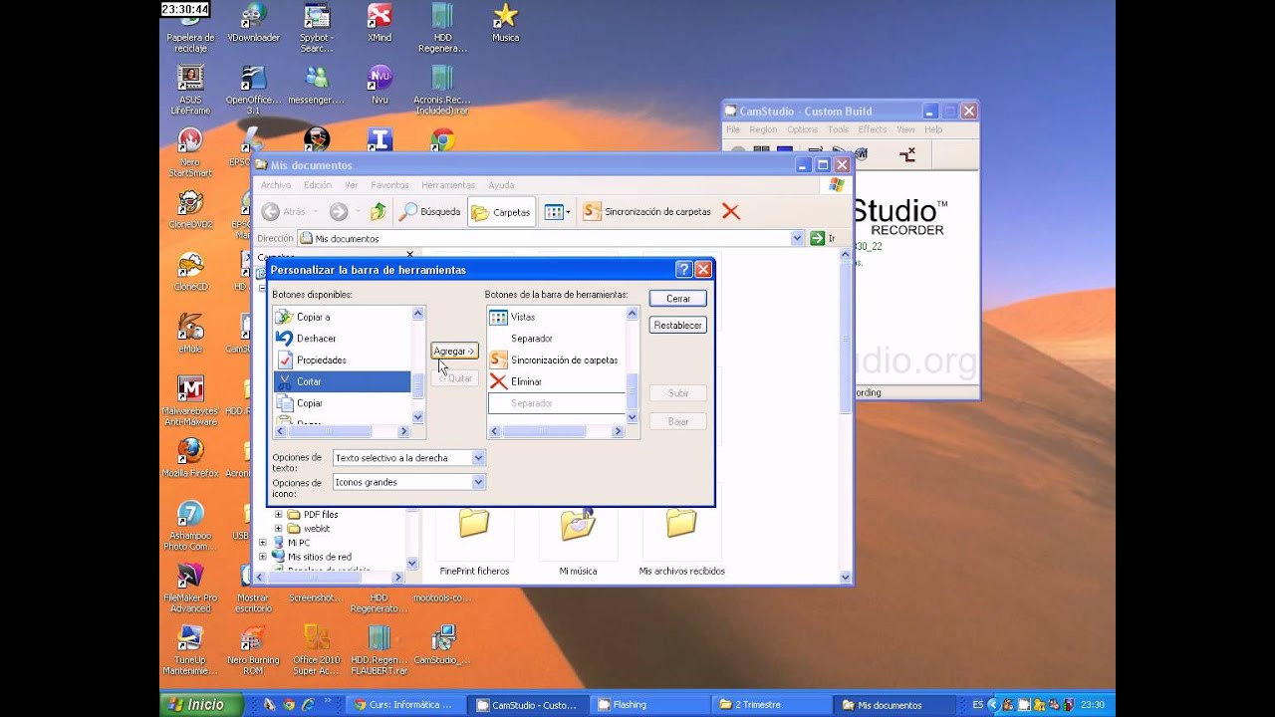Select Propiedades in available buttons list

pyautogui.click(x=342, y=359)
